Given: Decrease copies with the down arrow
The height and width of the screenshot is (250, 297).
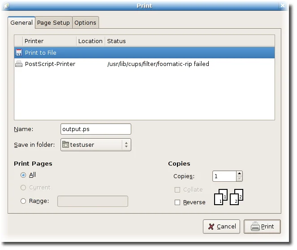Looking at the screenshot, I should coord(239,179).
